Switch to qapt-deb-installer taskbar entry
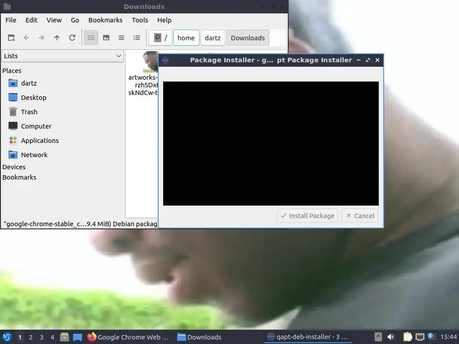Viewport: 459px width, 344px height. (x=307, y=337)
